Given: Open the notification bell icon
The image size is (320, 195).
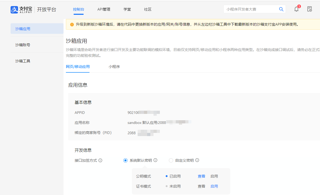Looking at the screenshot, I should (296, 9).
